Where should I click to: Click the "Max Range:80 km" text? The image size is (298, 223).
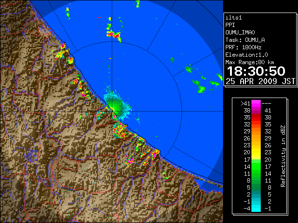point(250,62)
